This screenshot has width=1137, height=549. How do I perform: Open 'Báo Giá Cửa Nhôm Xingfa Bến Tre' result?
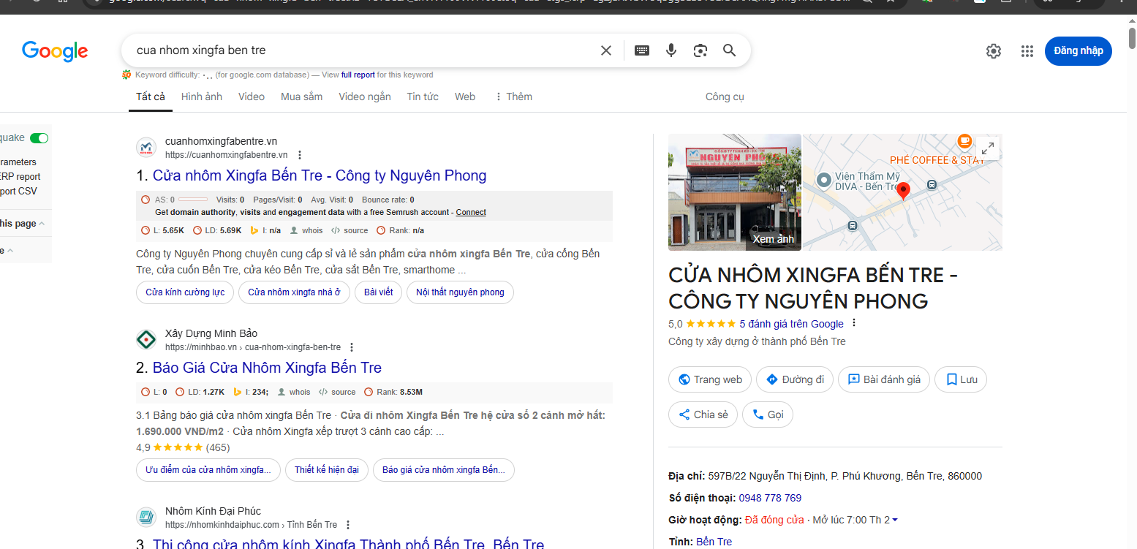(267, 368)
